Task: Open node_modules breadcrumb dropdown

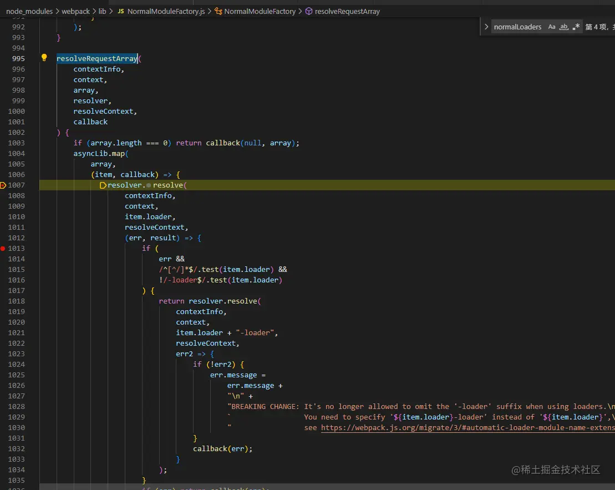Action: (x=29, y=12)
